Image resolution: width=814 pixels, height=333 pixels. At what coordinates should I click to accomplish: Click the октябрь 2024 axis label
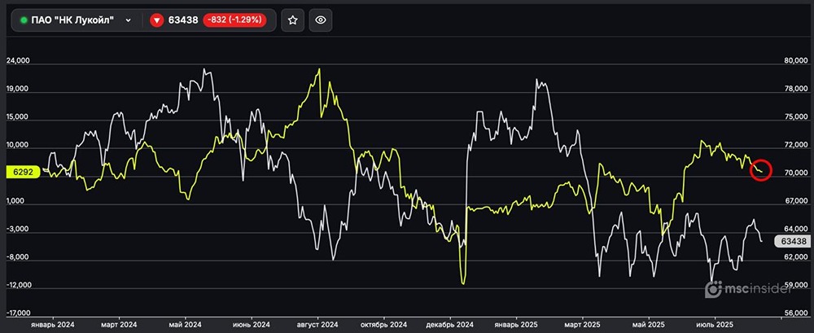(x=384, y=324)
